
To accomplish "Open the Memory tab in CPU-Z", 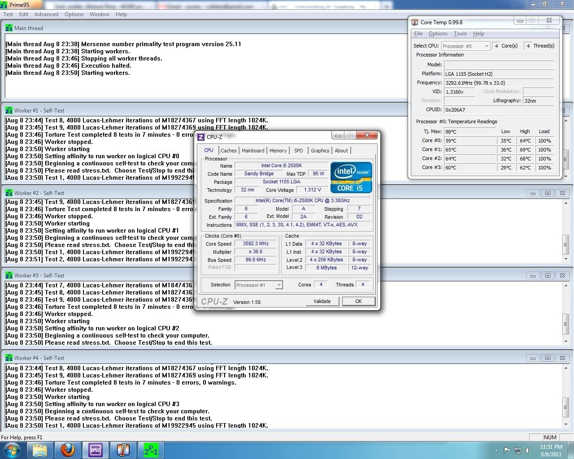I will coord(278,151).
